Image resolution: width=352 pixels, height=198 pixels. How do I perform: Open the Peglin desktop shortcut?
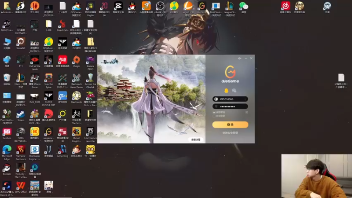(90, 9)
